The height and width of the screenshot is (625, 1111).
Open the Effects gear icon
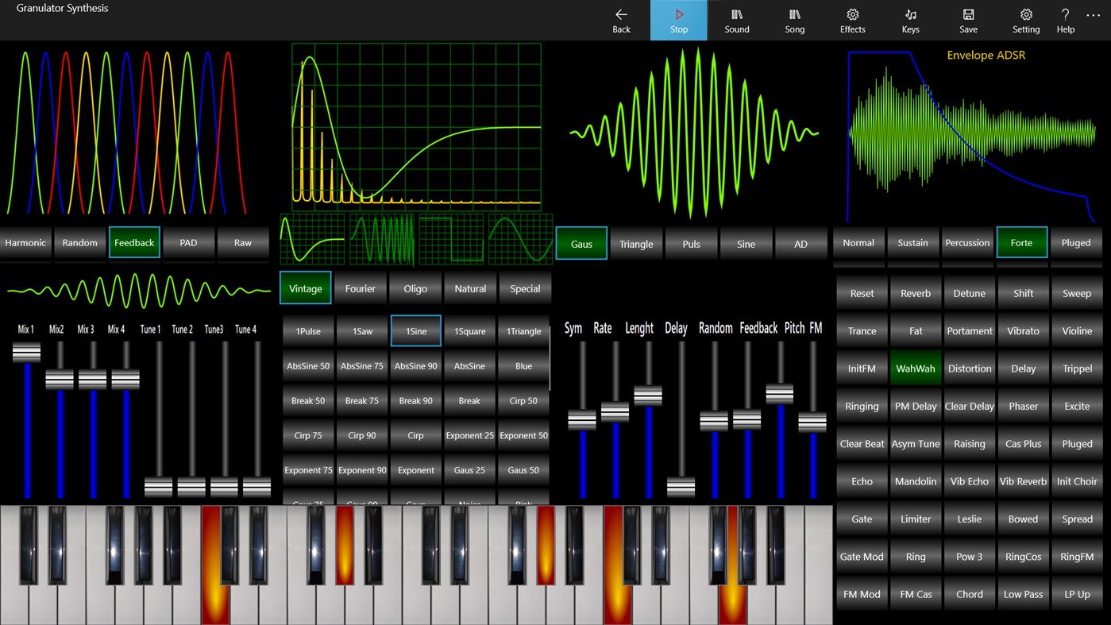pyautogui.click(x=852, y=20)
